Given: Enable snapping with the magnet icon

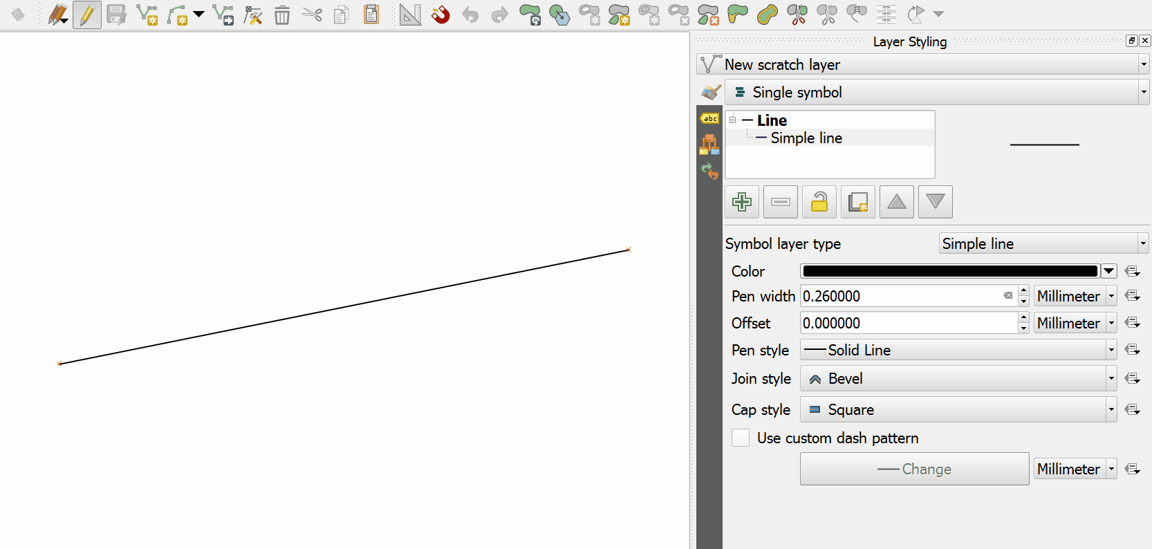Looking at the screenshot, I should (440, 15).
